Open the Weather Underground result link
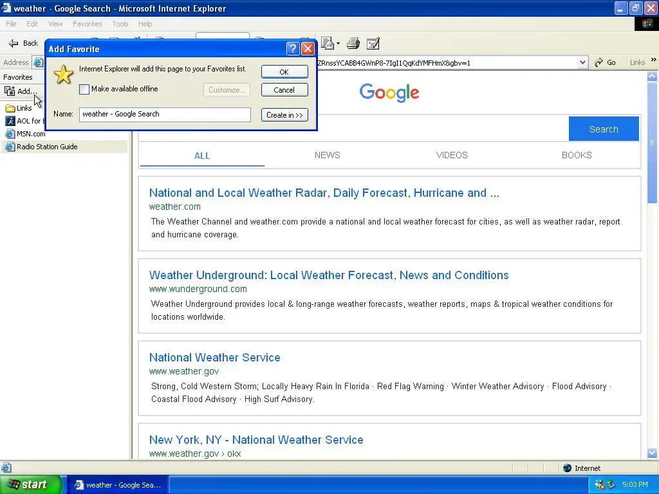 (x=329, y=275)
